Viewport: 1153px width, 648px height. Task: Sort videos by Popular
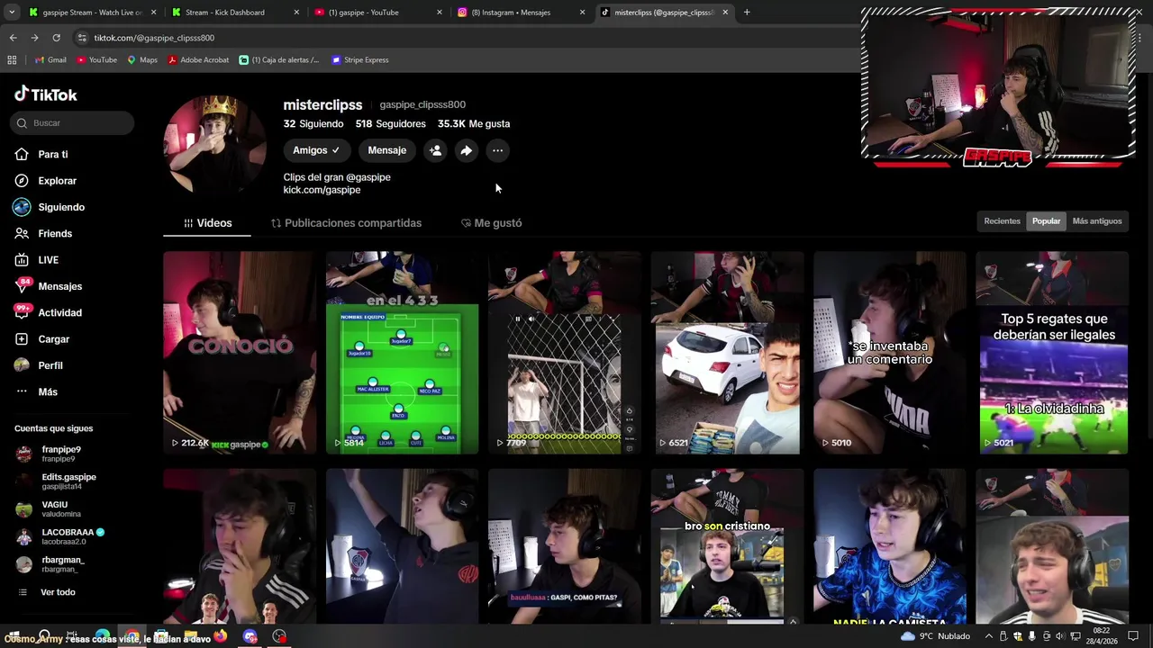click(1046, 221)
